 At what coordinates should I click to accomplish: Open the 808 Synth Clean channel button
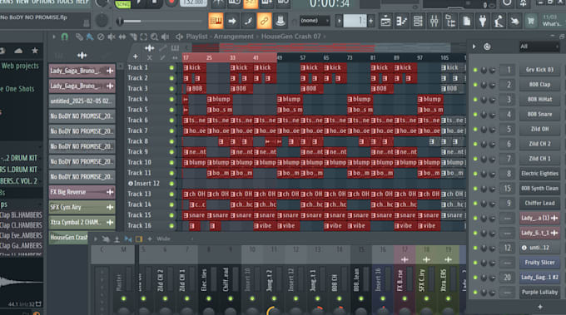coord(539,189)
